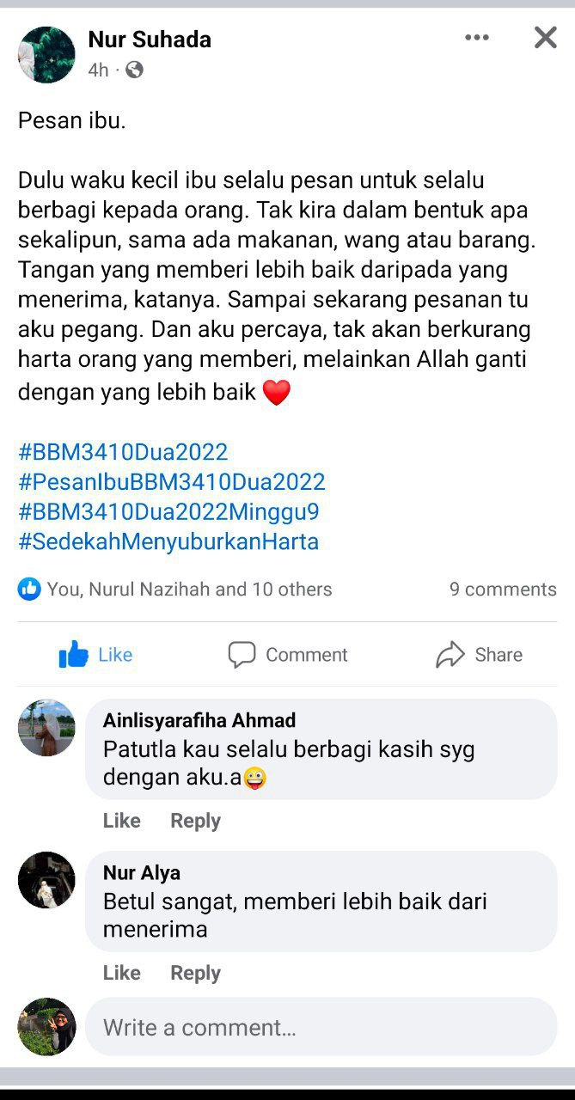Screen dimensions: 575x1100
Task: View the 9 comments count
Action: click(503, 590)
